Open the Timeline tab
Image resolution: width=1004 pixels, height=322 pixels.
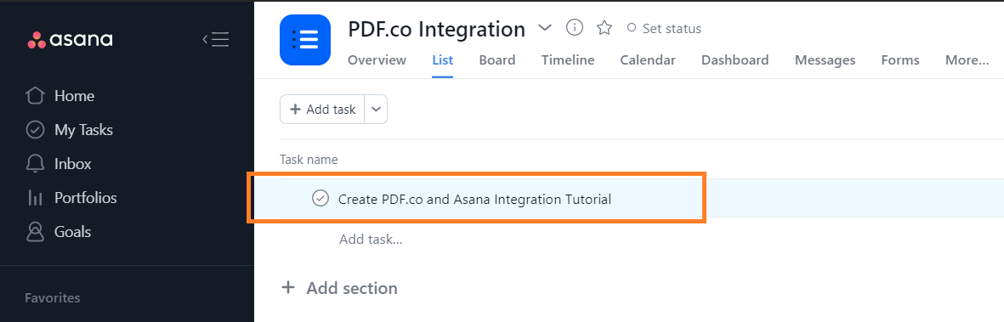(568, 60)
